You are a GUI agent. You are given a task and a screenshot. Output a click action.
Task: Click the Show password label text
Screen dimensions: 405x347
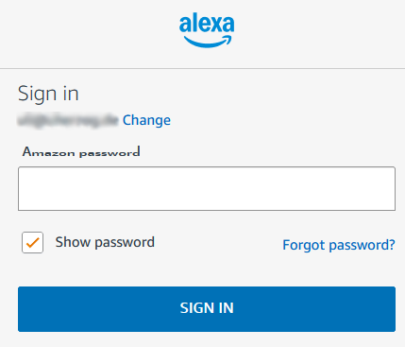pyautogui.click(x=105, y=242)
